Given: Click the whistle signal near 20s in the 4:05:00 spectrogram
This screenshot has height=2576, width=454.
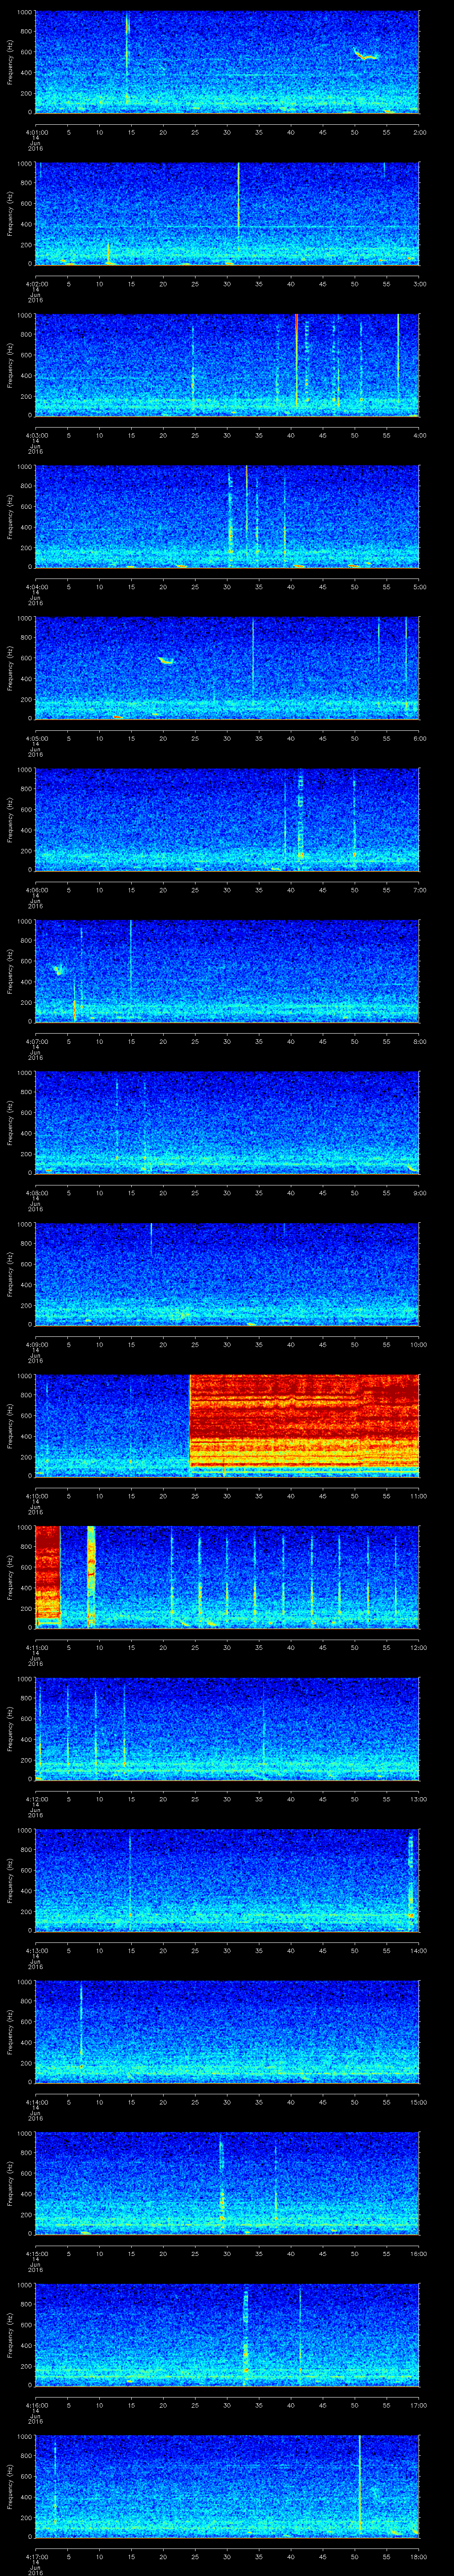Looking at the screenshot, I should [x=166, y=660].
